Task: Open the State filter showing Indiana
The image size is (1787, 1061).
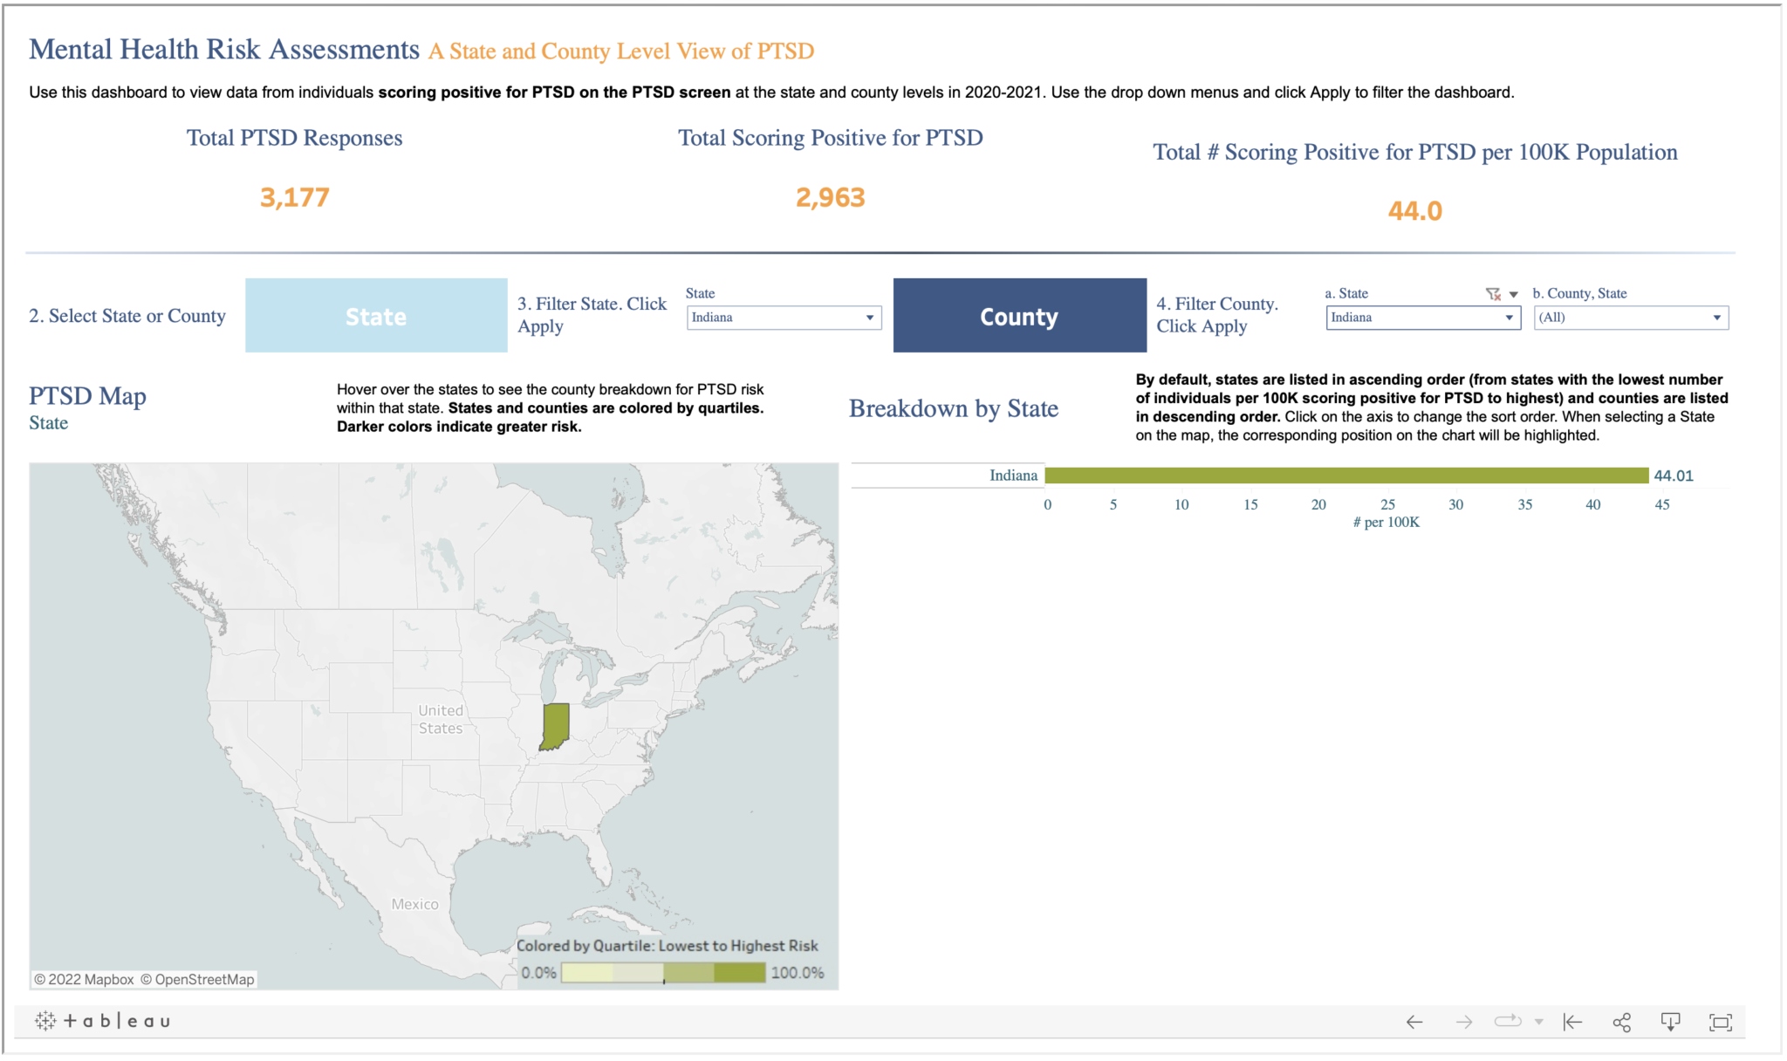Action: [x=784, y=317]
